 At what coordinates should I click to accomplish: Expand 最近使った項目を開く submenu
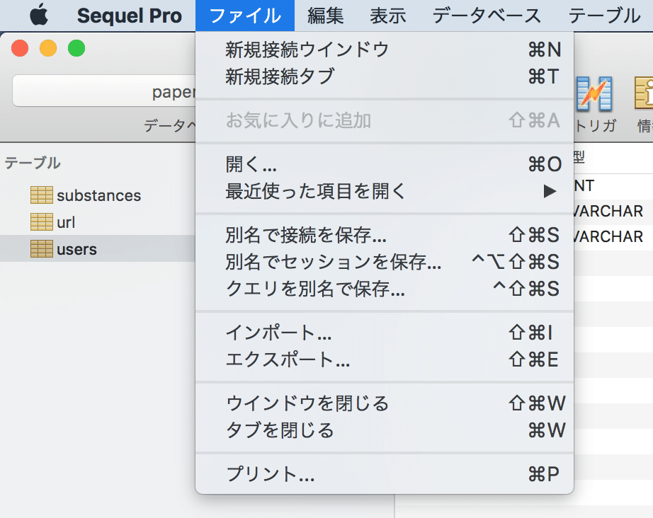pos(385,191)
